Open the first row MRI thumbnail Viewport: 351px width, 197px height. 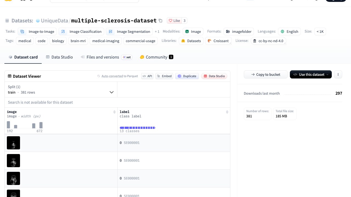(x=13, y=143)
